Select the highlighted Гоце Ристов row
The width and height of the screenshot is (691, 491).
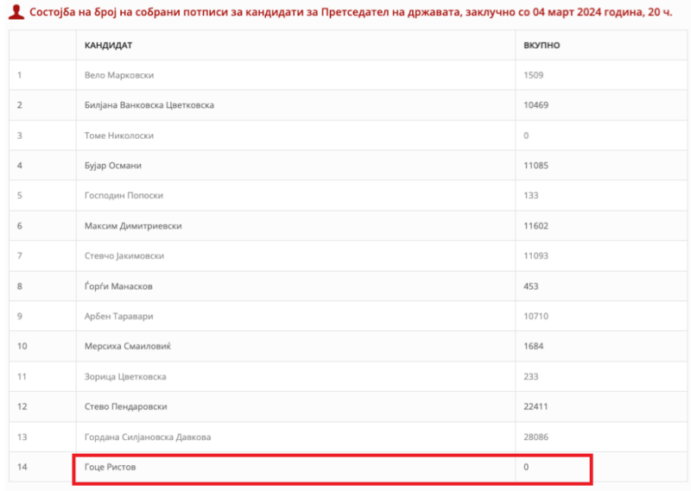point(332,468)
